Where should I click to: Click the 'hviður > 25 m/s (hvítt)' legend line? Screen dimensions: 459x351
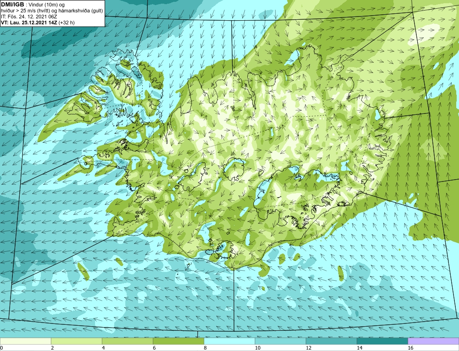pyautogui.click(x=52, y=11)
